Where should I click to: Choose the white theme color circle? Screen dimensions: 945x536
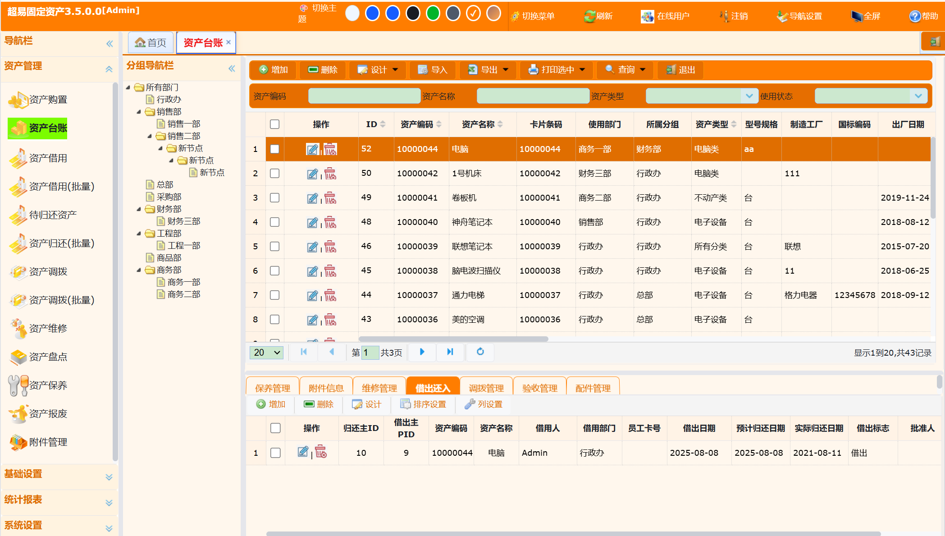pos(352,14)
